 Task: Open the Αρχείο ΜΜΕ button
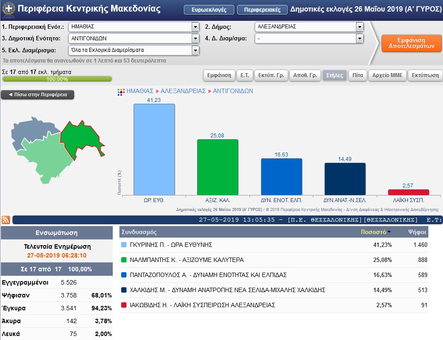pyautogui.click(x=388, y=75)
